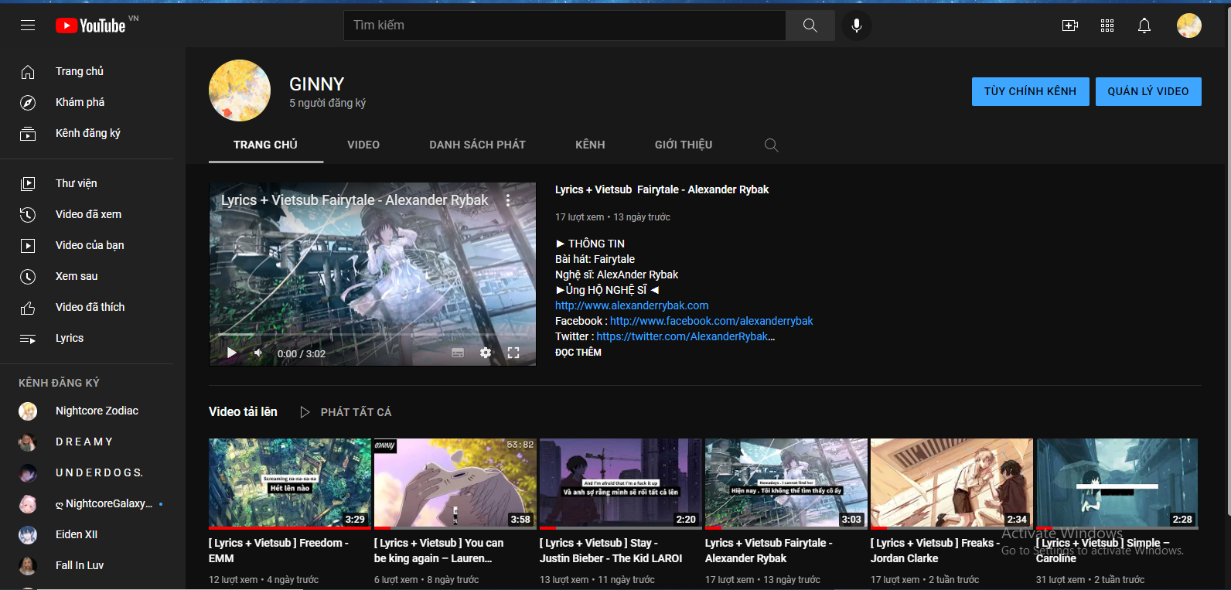Click QUẢN LÝ VIDEO button
1231x590 pixels.
coord(1148,91)
